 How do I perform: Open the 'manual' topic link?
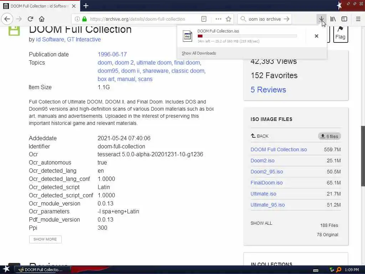point(126,79)
